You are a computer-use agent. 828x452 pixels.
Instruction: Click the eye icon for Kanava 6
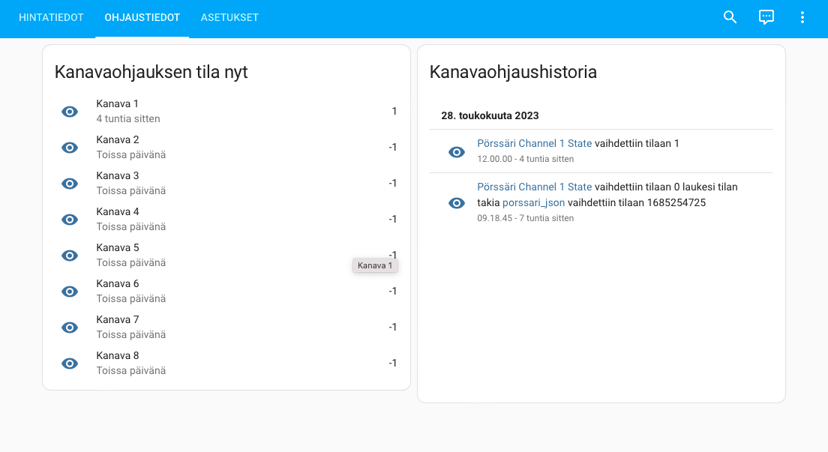[70, 292]
